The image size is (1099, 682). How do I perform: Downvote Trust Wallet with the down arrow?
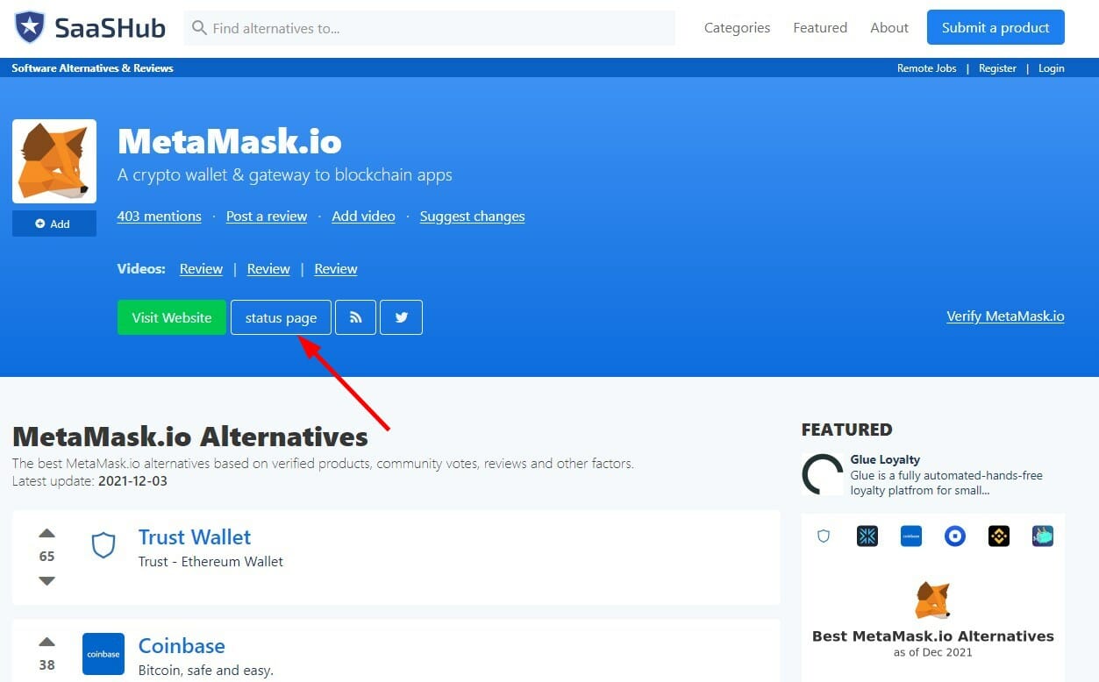coord(47,580)
